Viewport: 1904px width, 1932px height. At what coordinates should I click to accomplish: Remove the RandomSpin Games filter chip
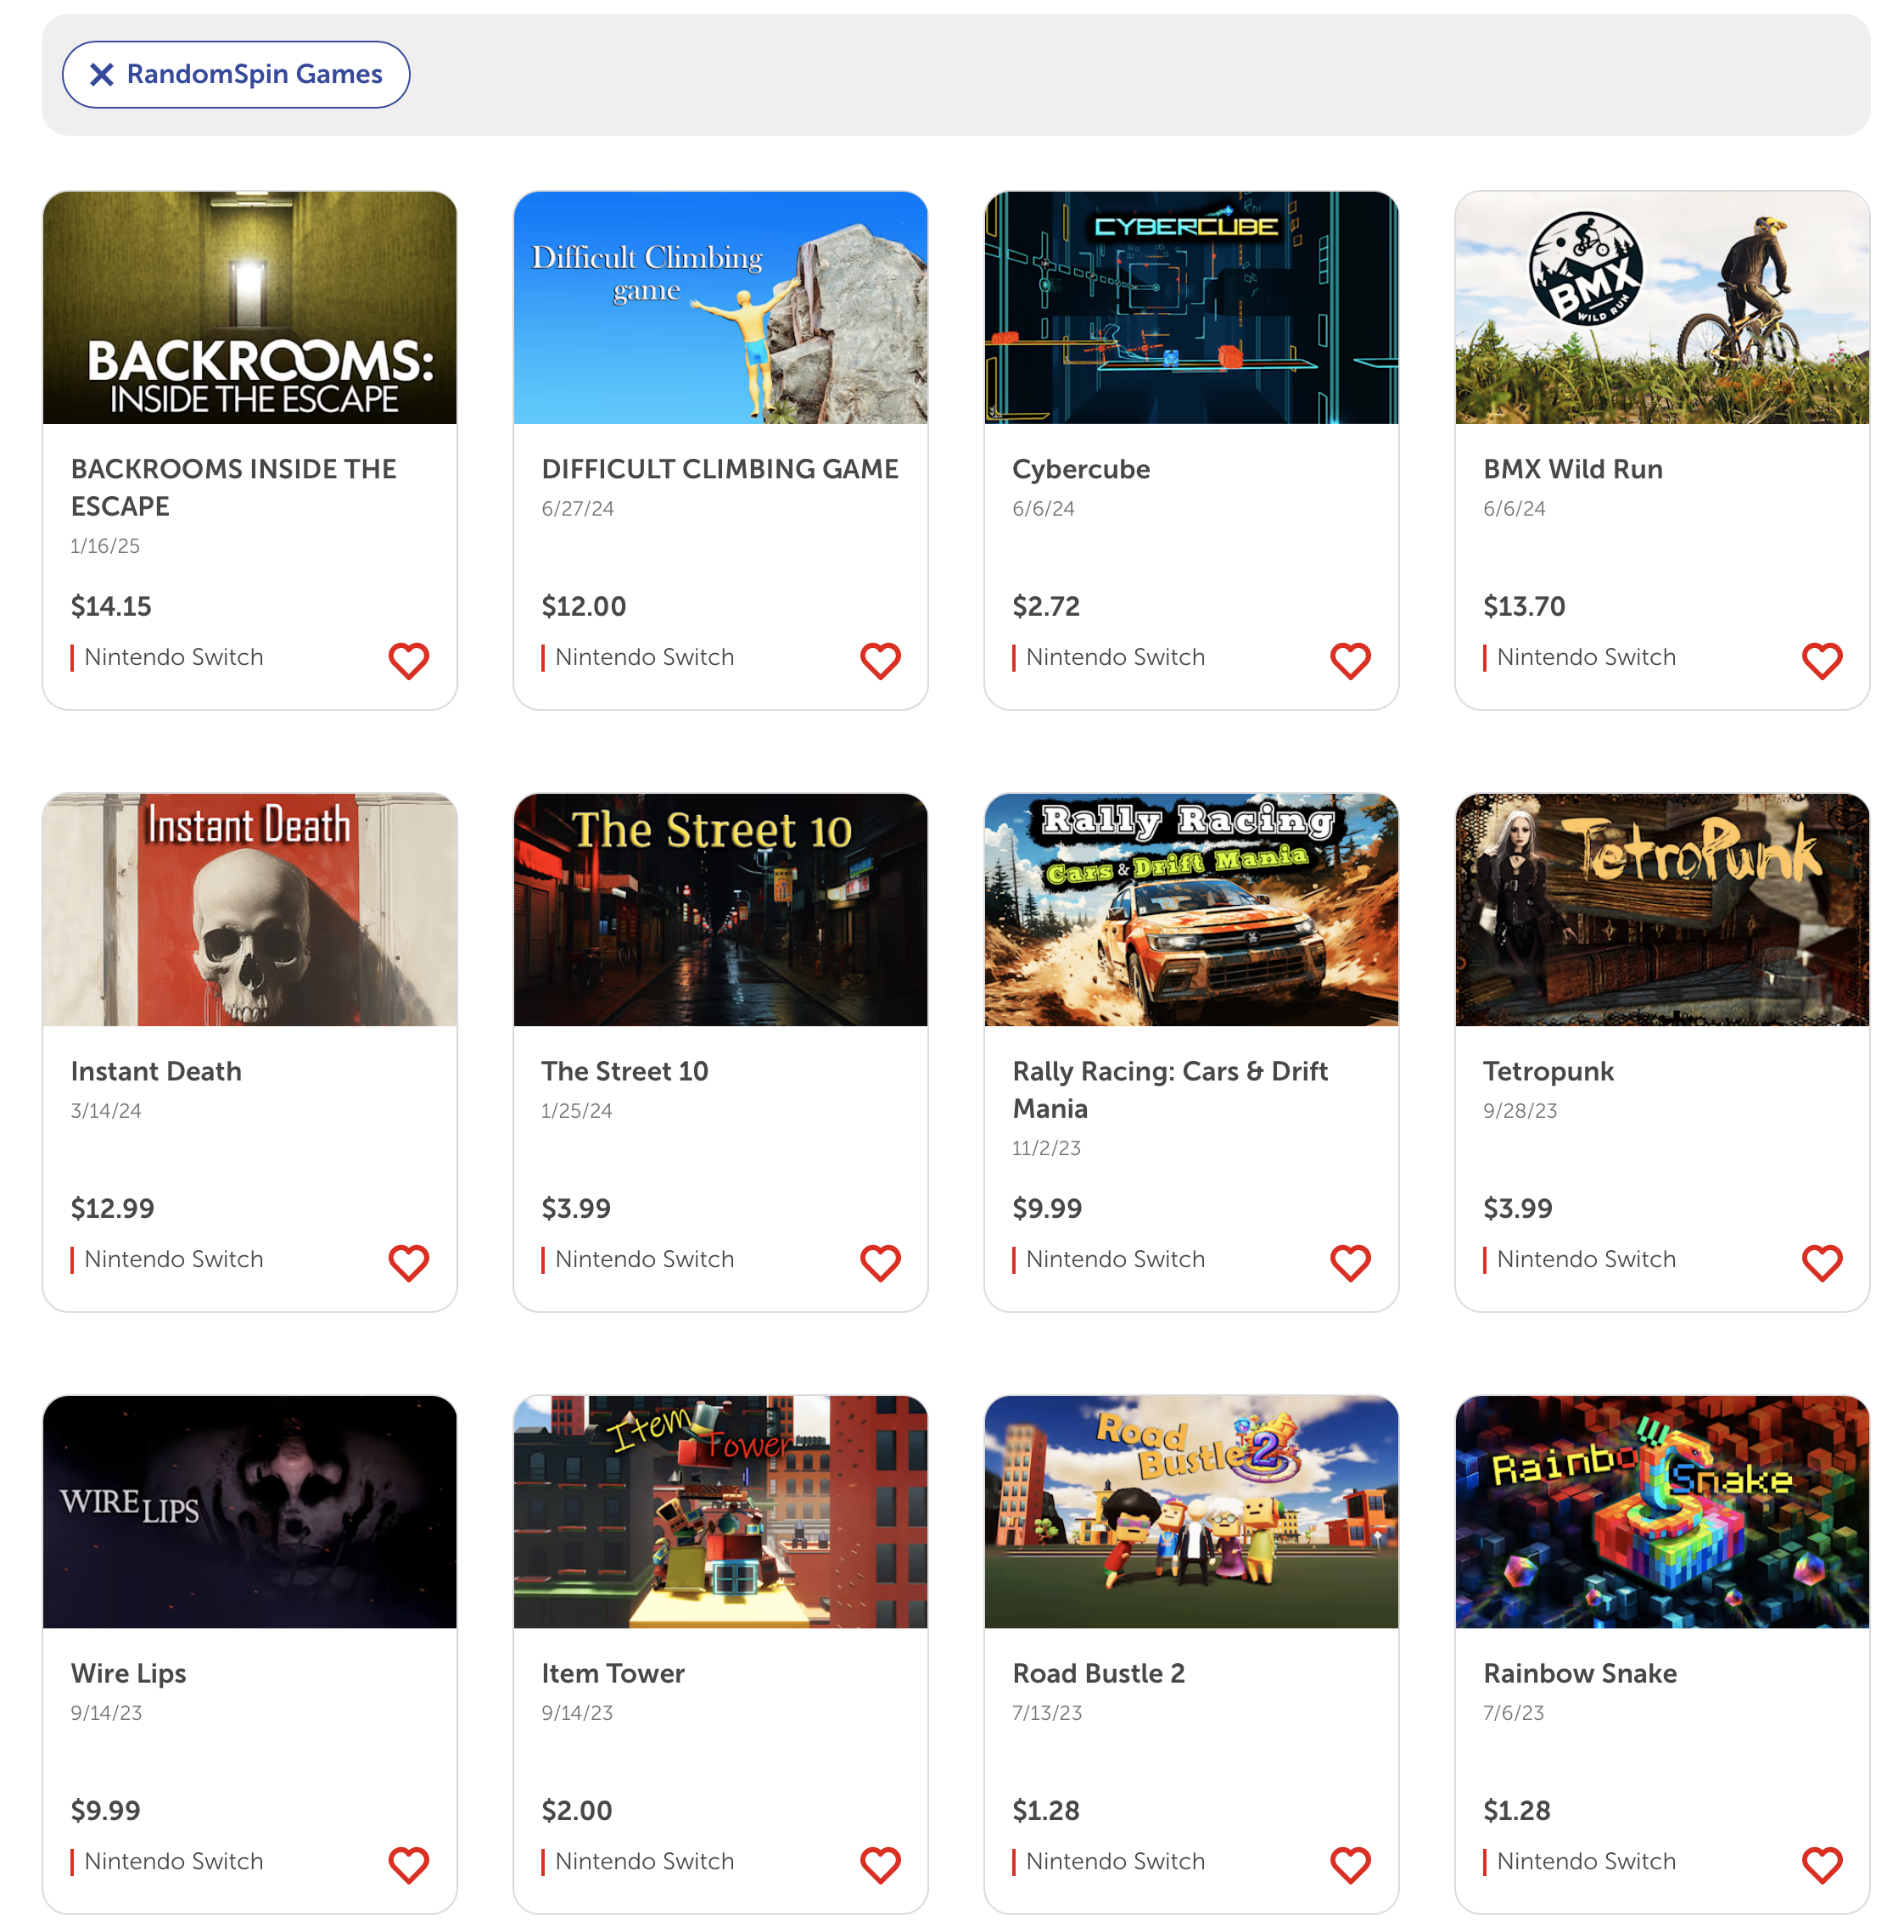coord(236,74)
